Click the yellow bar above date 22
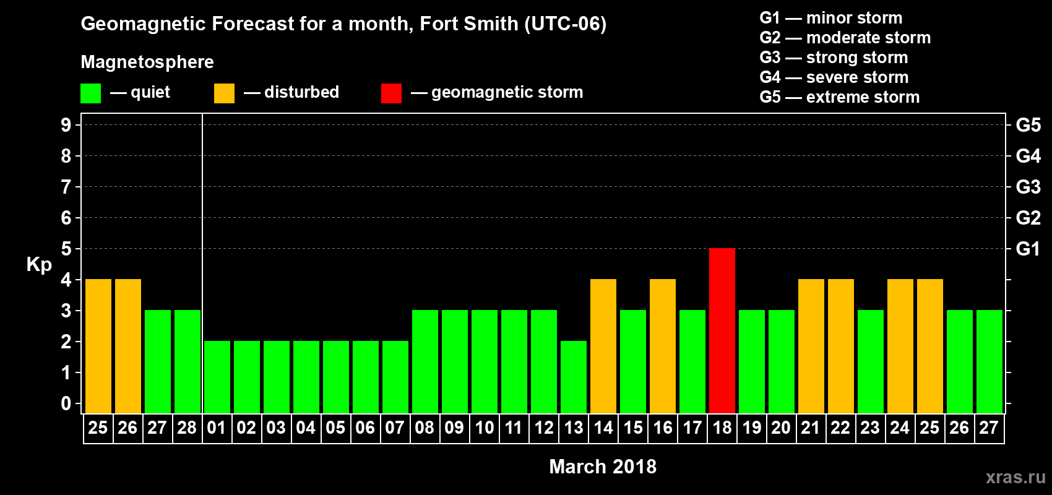Image resolution: width=1052 pixels, height=495 pixels. point(841,346)
